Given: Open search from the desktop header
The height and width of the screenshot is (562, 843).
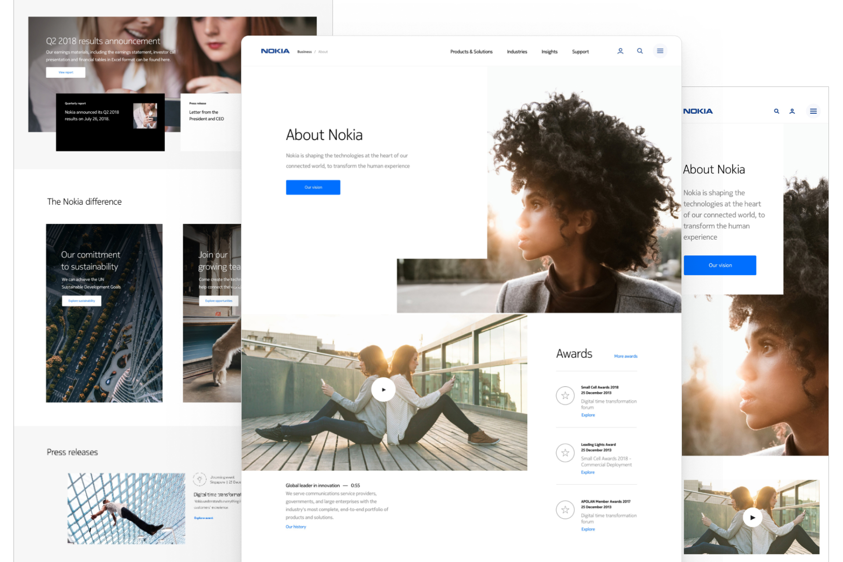Looking at the screenshot, I should (x=640, y=51).
